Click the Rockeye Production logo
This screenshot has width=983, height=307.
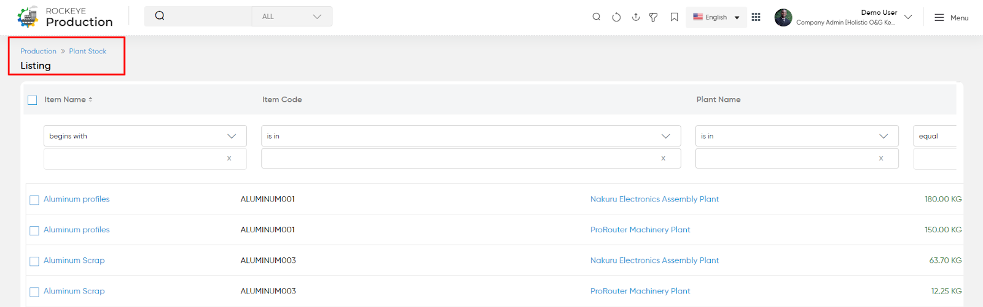[65, 17]
